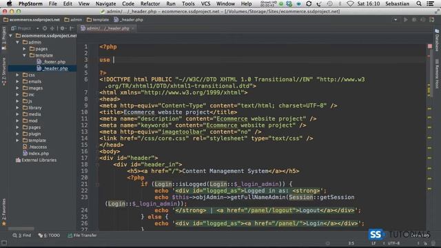The width and height of the screenshot is (441, 248).
Task: Open Notification Center list icon
Action: click(x=430, y=3)
